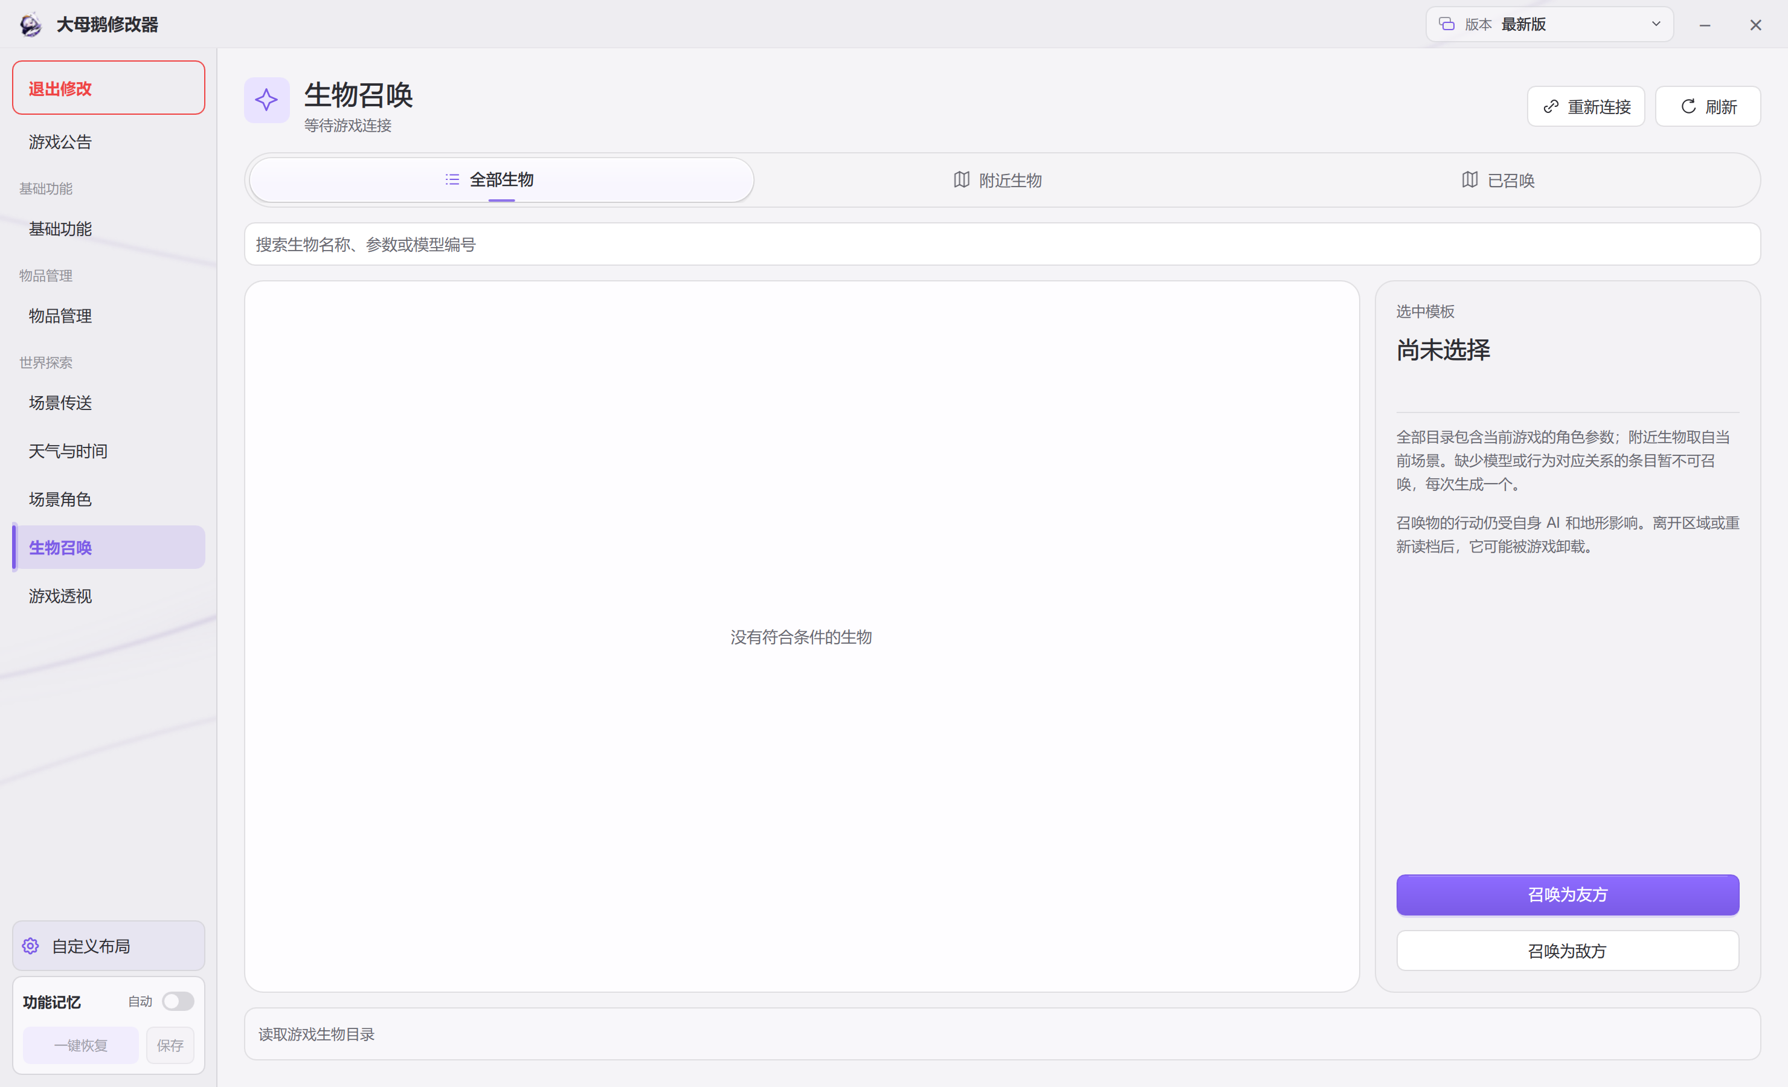Click the 读取游戏生物目录 status text
Image resolution: width=1788 pixels, height=1087 pixels.
tap(317, 1034)
